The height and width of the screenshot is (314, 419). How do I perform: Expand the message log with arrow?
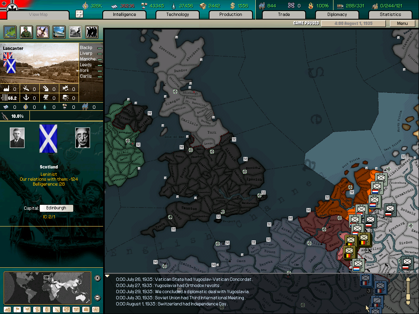pyautogui.click(x=108, y=276)
